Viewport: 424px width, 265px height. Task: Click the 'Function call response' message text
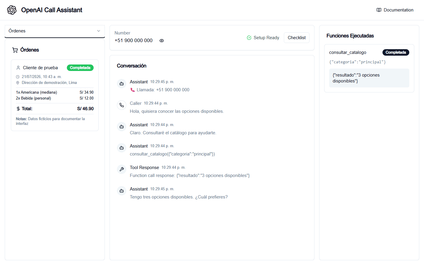pos(190,175)
